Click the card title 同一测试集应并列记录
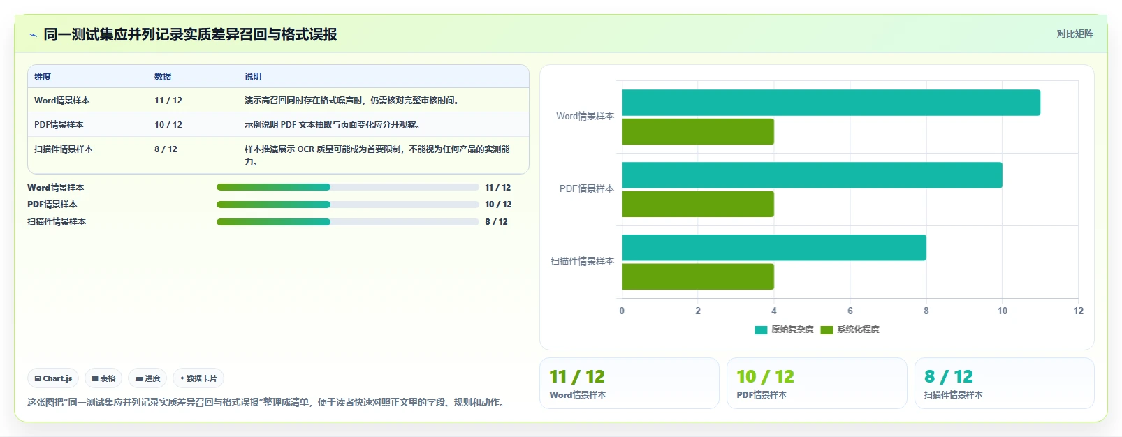 (x=190, y=35)
